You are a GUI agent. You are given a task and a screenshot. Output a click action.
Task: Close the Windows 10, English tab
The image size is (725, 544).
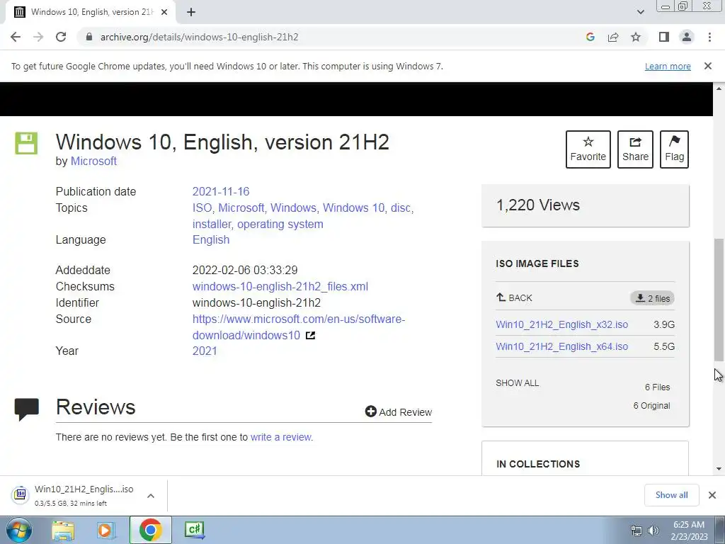[x=164, y=12]
